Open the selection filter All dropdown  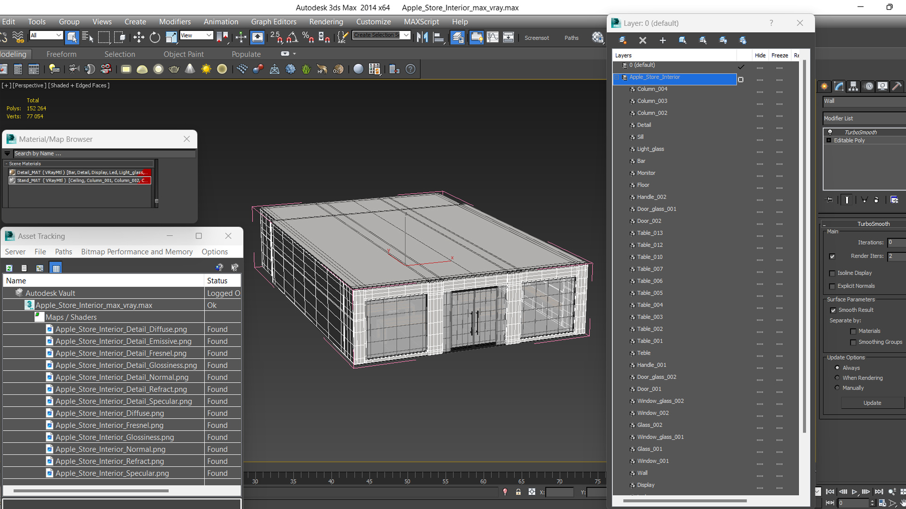(46, 35)
